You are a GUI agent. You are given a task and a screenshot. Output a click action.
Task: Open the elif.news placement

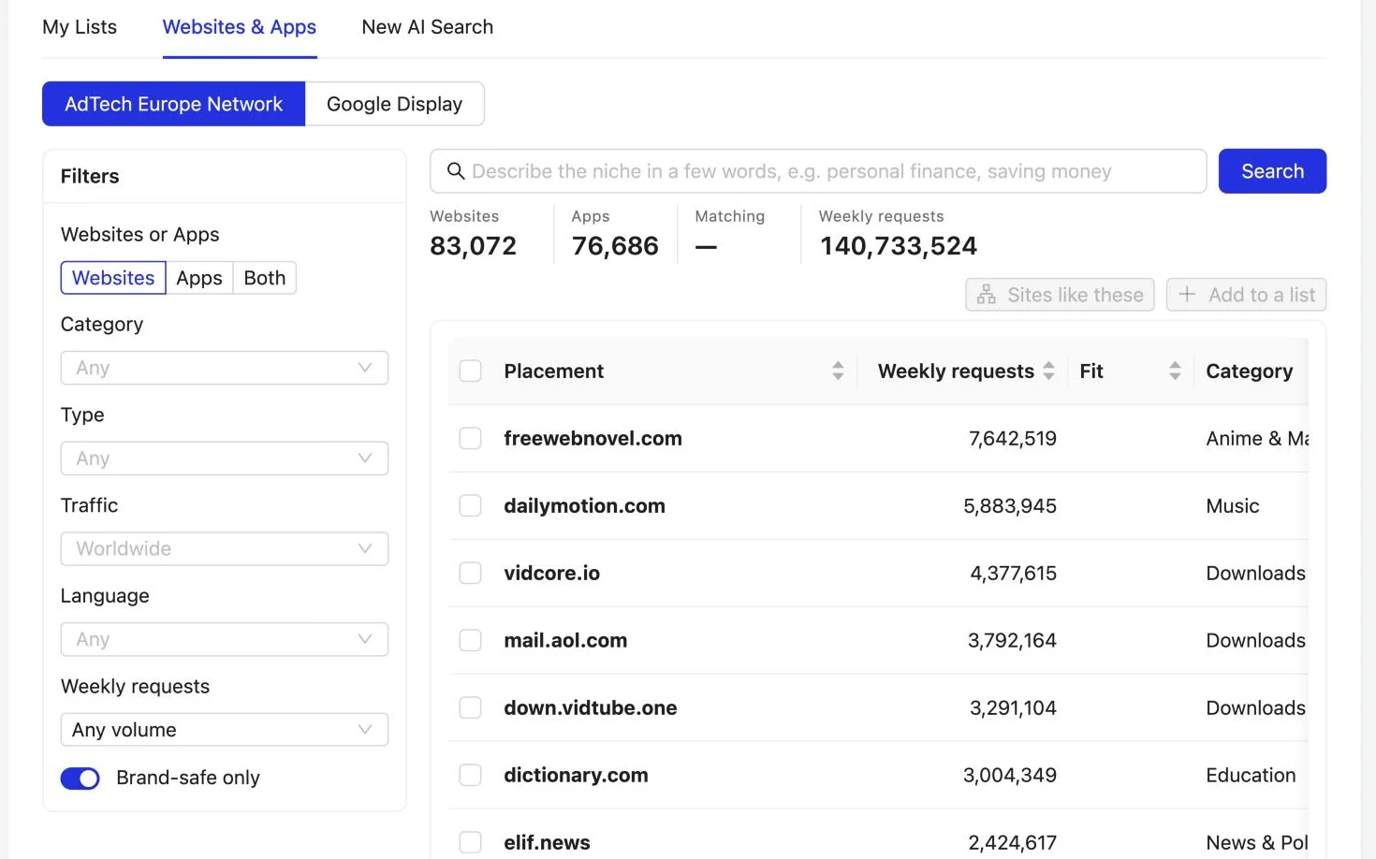(547, 843)
